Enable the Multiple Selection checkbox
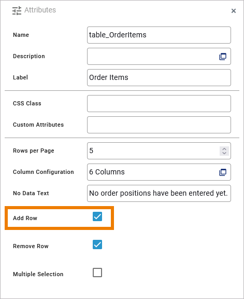Image resolution: width=244 pixels, height=299 pixels. coord(97,273)
